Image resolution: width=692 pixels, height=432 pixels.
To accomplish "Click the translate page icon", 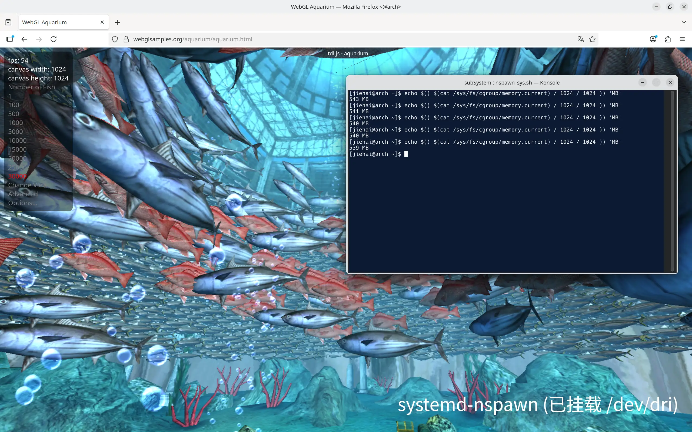I will coord(580,39).
